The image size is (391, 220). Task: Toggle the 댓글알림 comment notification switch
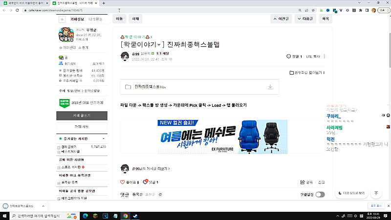pos(320,195)
